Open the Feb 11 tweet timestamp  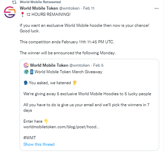tap(89, 8)
